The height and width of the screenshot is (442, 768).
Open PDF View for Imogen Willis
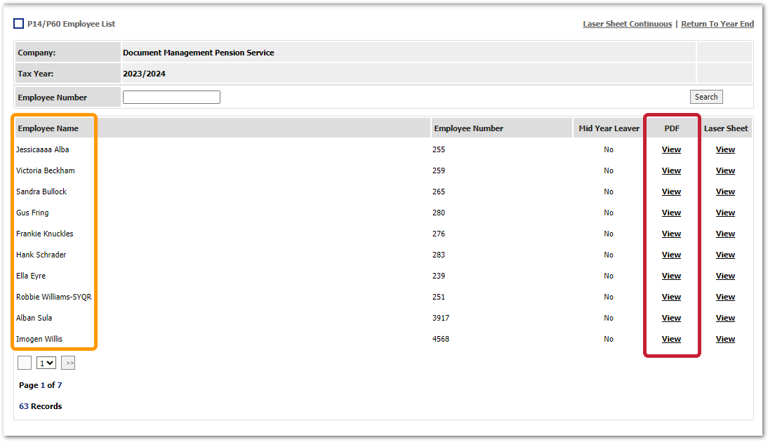tap(671, 339)
